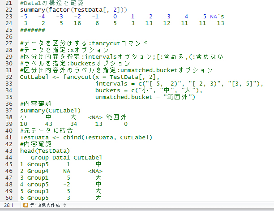Click the unmatched.bucket argument on line 35
Image resolution: width=274 pixels, height=211 pixels.
pos(124,97)
